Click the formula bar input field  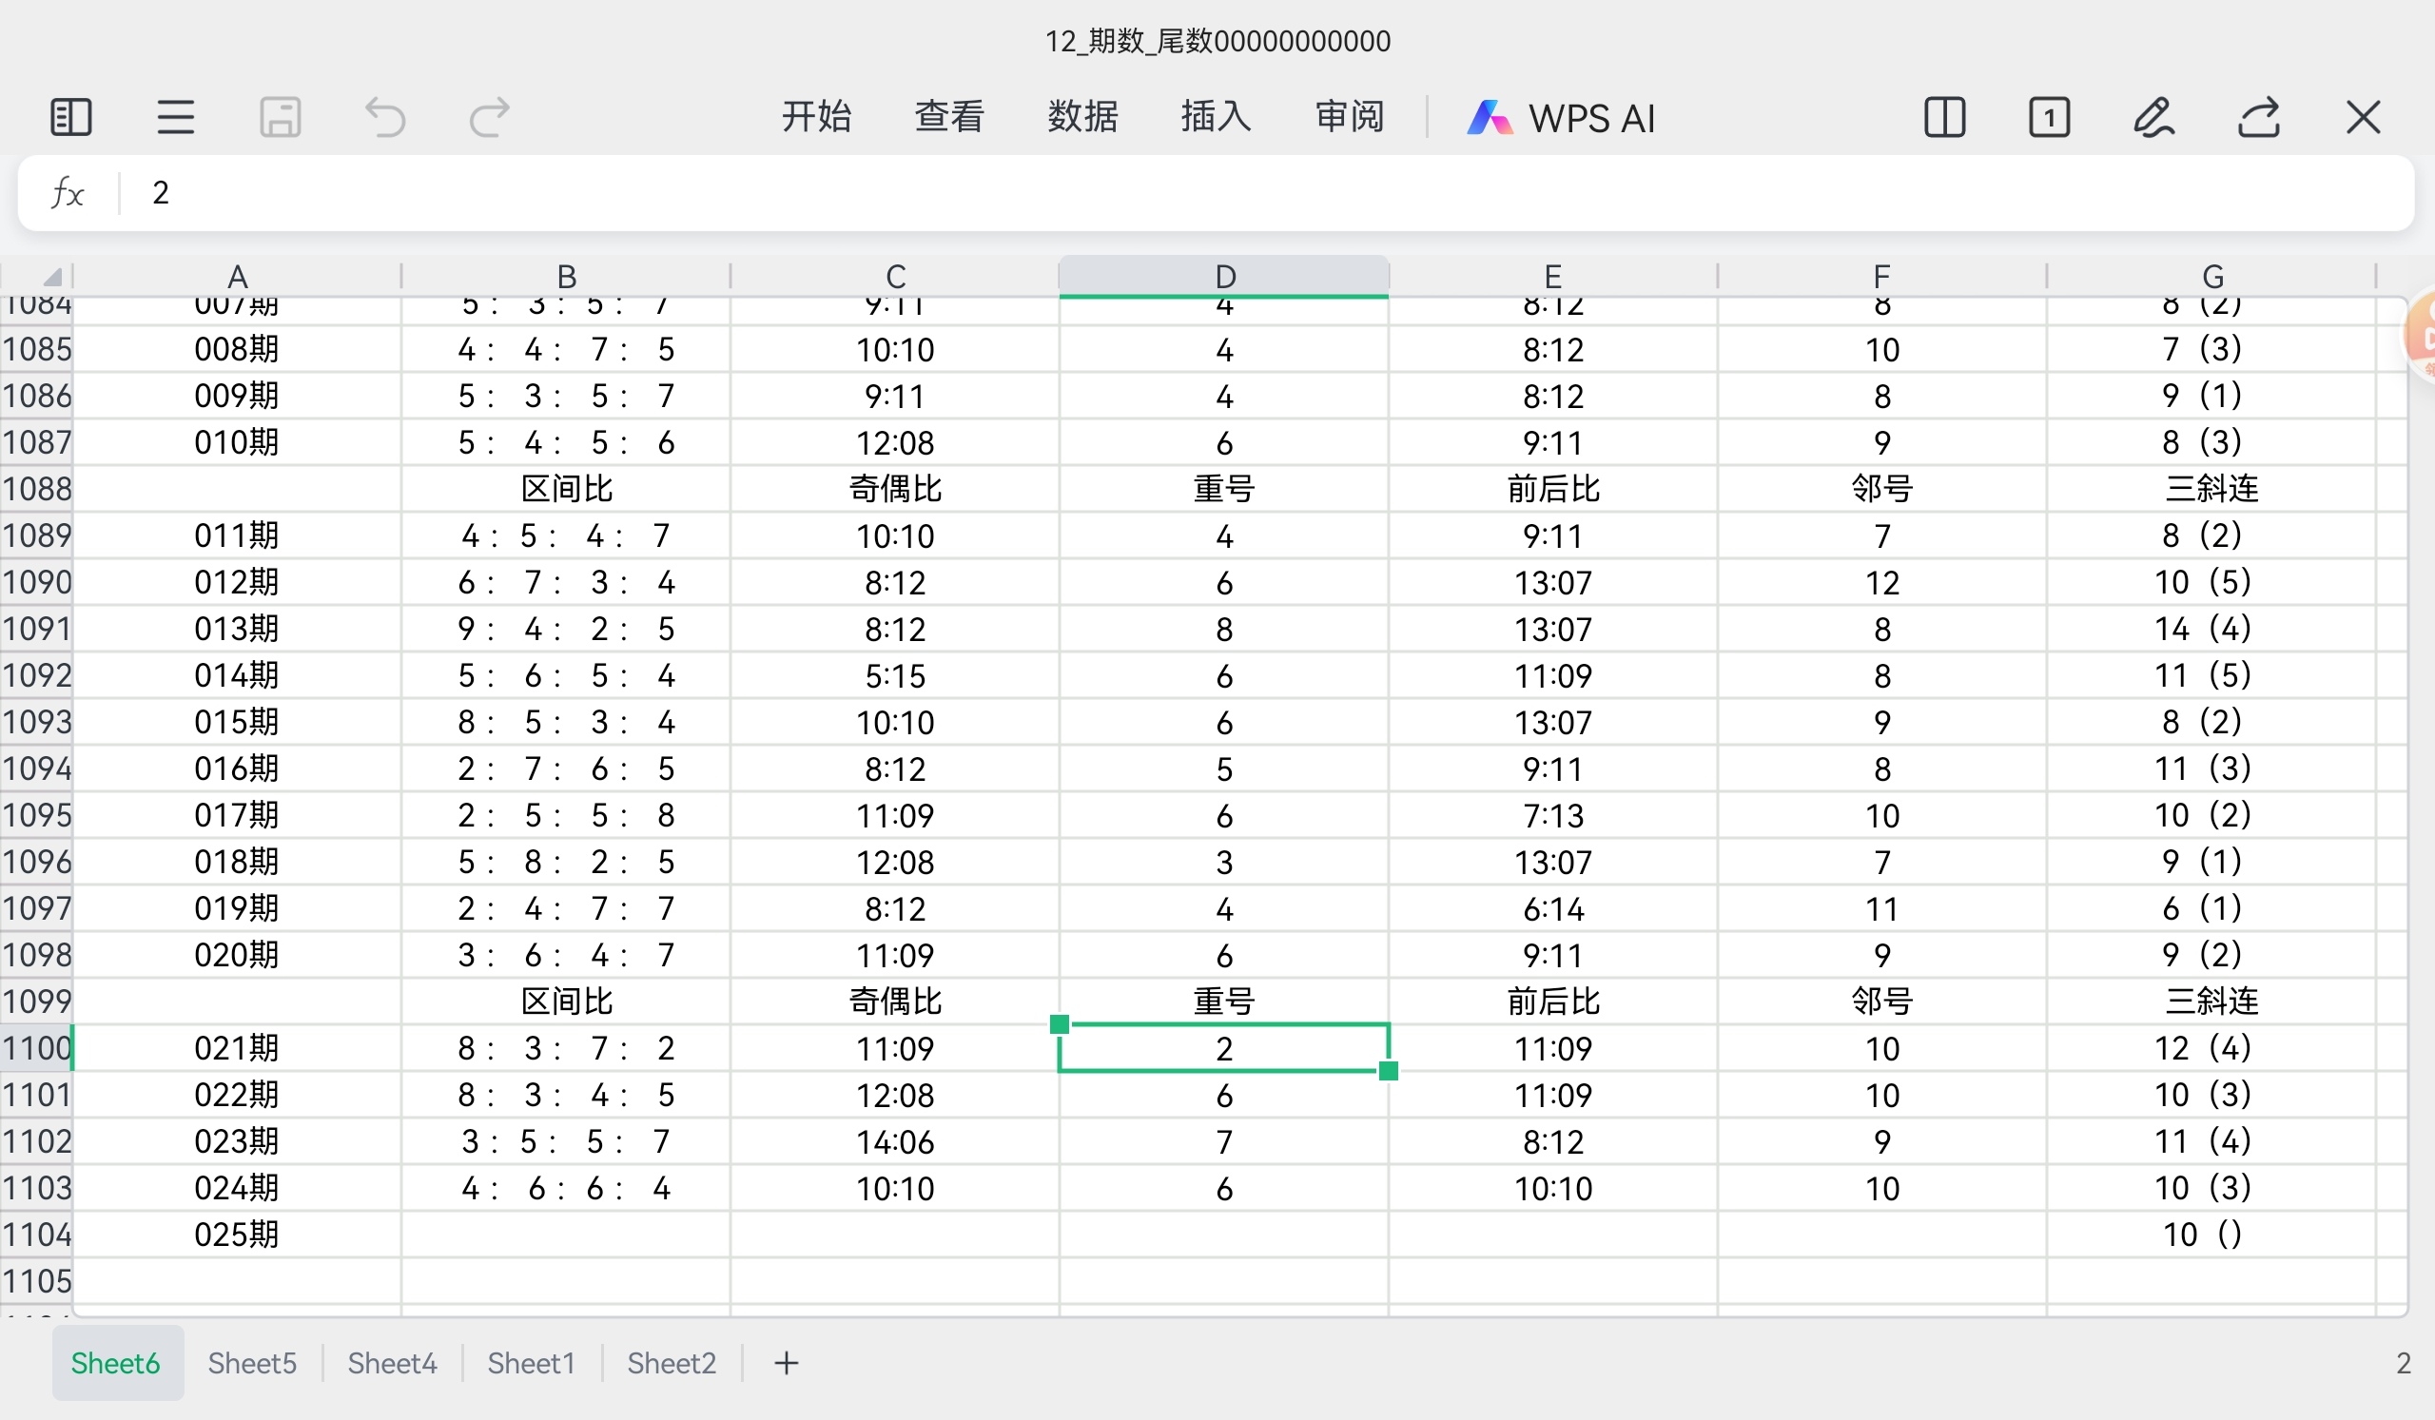(x=1256, y=193)
